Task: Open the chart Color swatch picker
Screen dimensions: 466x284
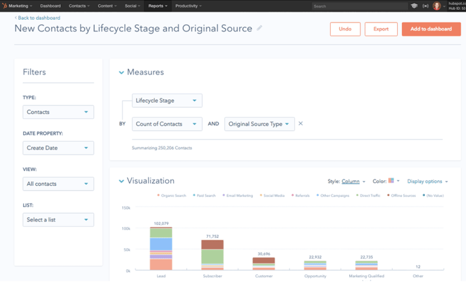Action: 393,181
